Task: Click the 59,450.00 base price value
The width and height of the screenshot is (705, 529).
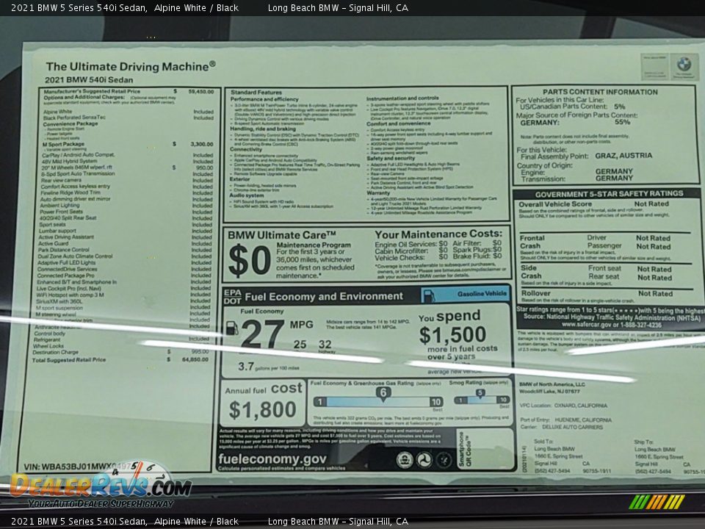Action: pyautogui.click(x=201, y=91)
